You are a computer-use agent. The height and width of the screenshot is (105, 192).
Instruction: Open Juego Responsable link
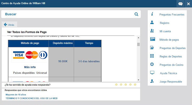(171, 82)
